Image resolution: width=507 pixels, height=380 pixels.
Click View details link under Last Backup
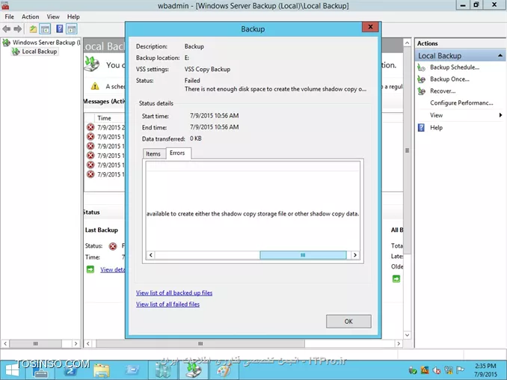pos(112,270)
